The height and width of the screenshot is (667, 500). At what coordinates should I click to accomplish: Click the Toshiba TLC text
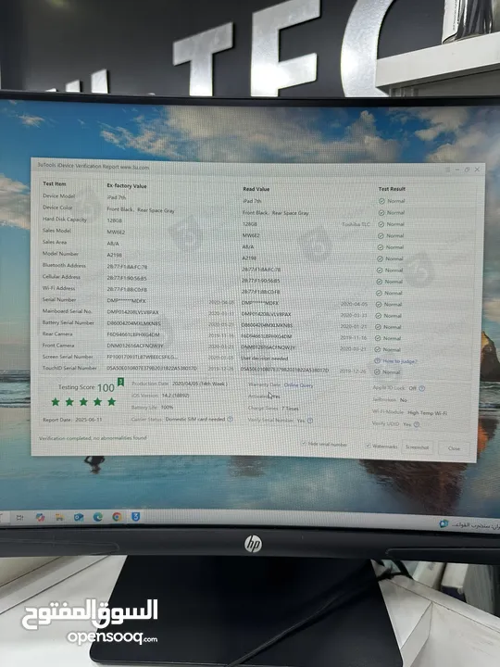pyautogui.click(x=356, y=224)
